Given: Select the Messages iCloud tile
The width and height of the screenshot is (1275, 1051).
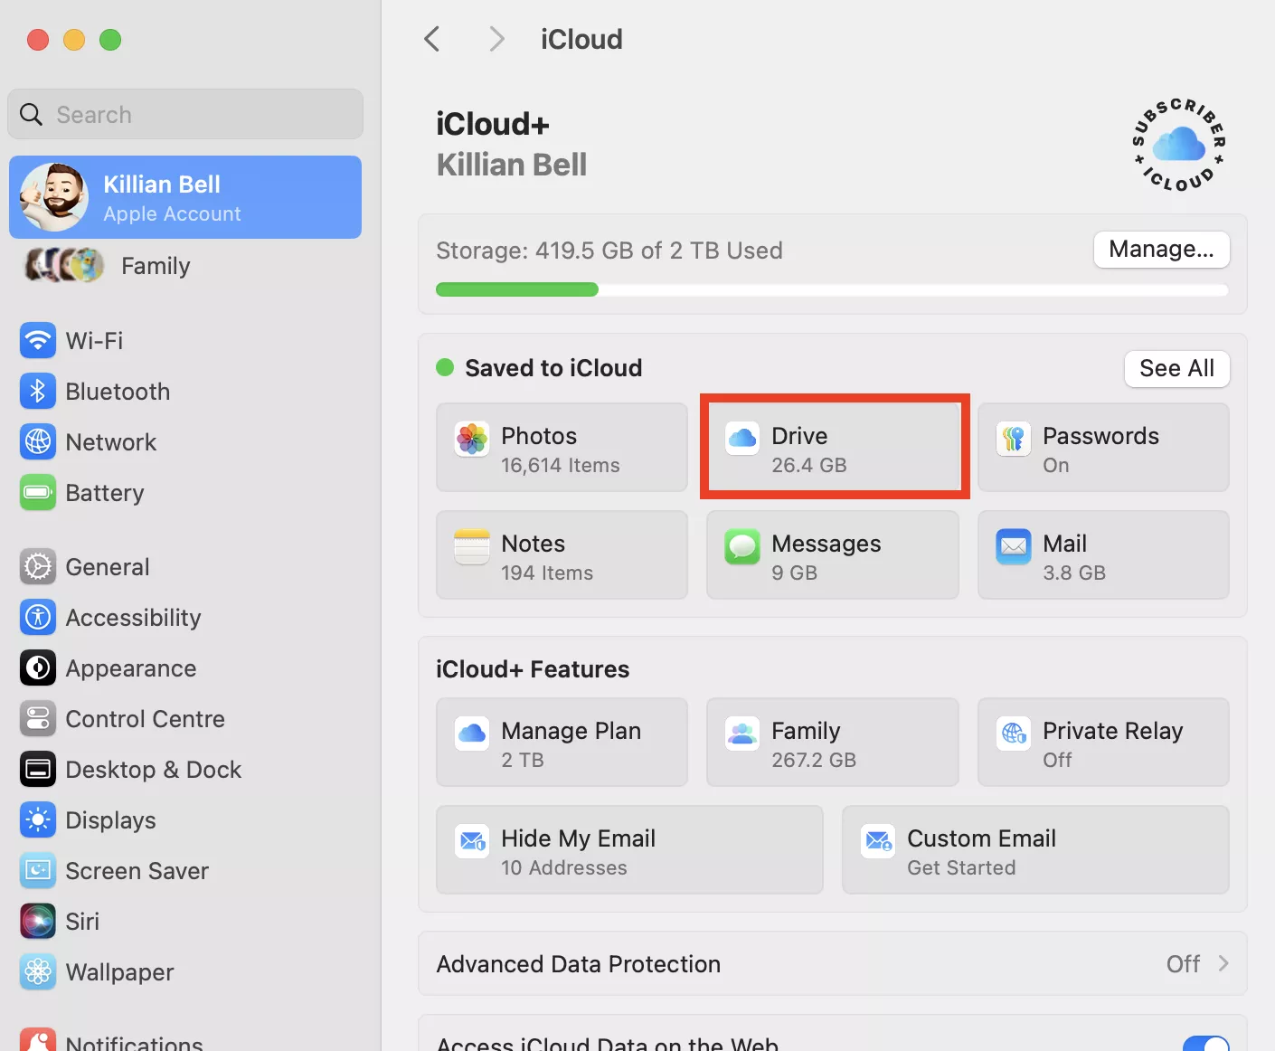Looking at the screenshot, I should (832, 556).
